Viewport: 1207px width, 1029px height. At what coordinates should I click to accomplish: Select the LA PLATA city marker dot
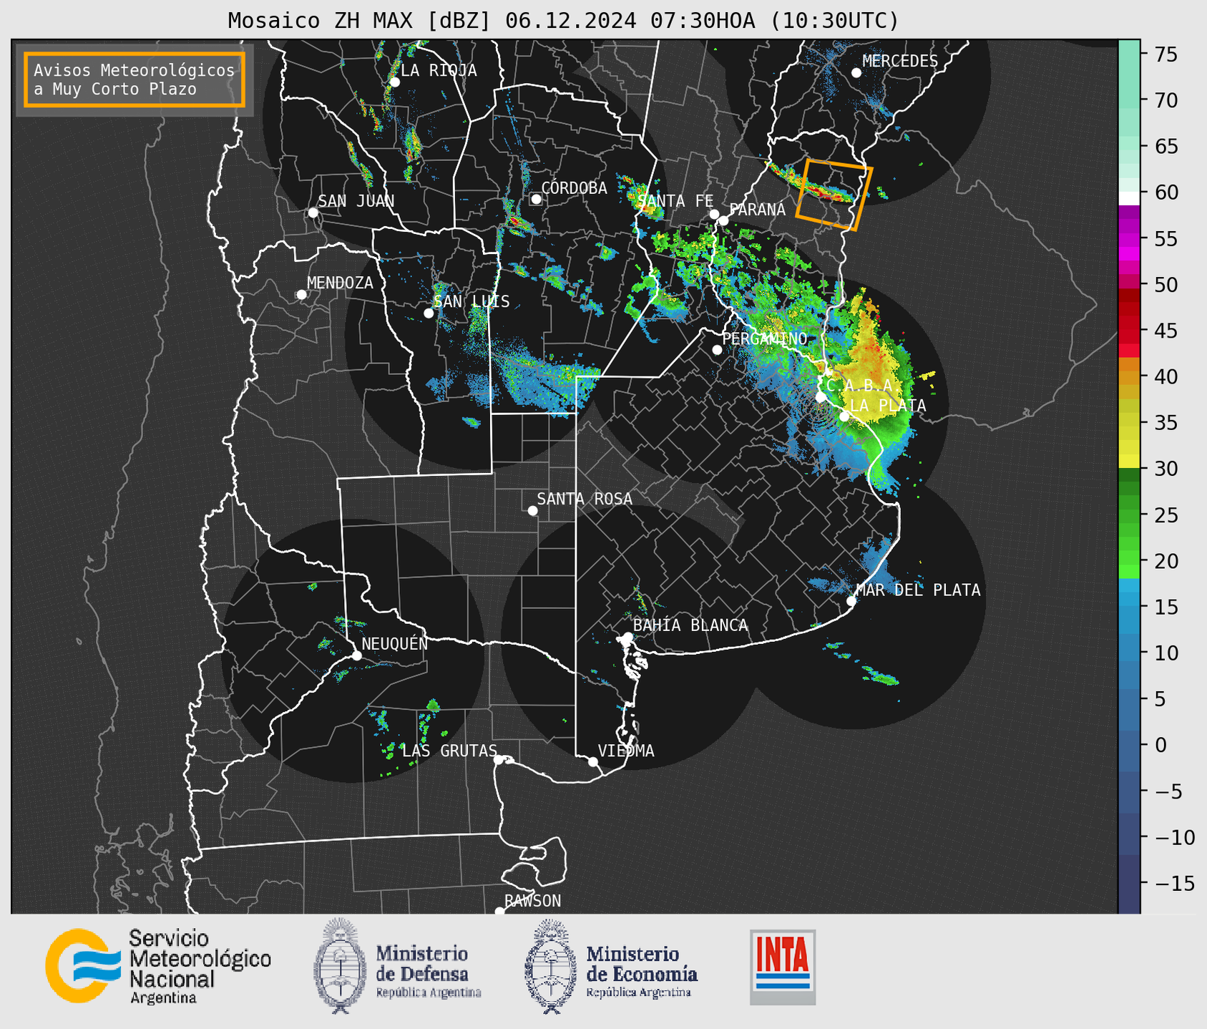coord(844,416)
